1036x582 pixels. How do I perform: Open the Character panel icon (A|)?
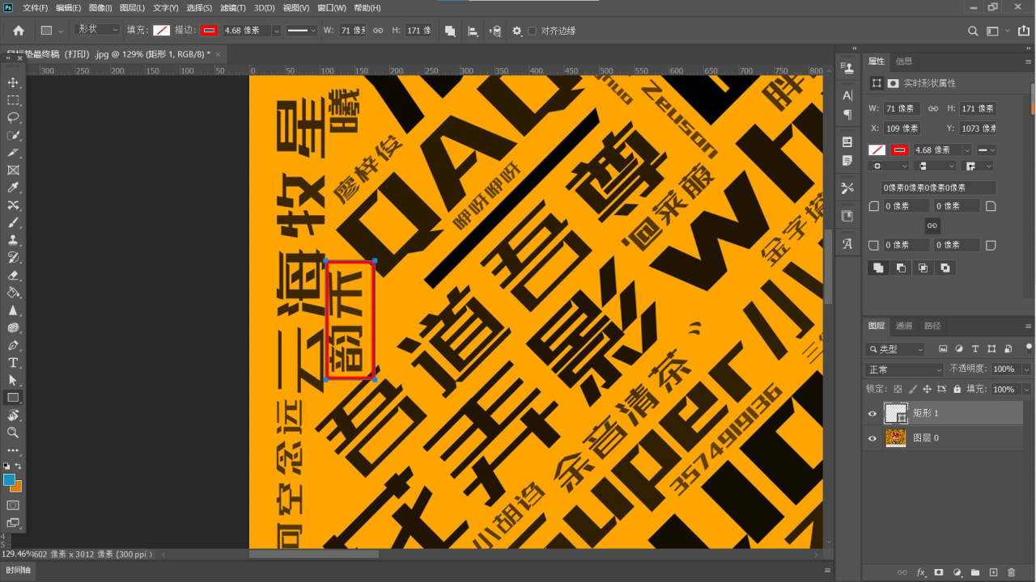pos(847,95)
